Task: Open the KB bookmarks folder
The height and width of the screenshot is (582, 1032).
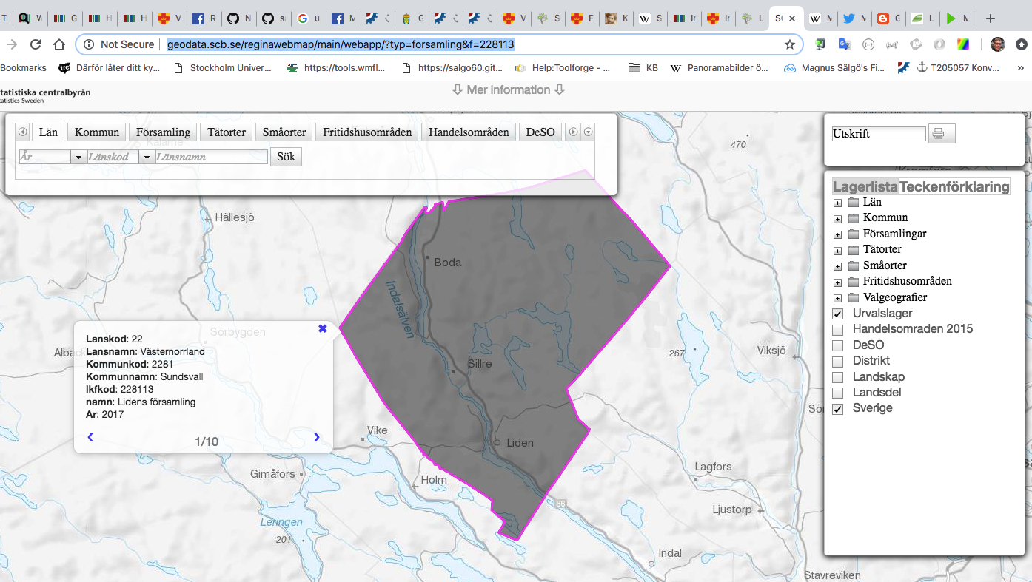Action: coord(643,67)
